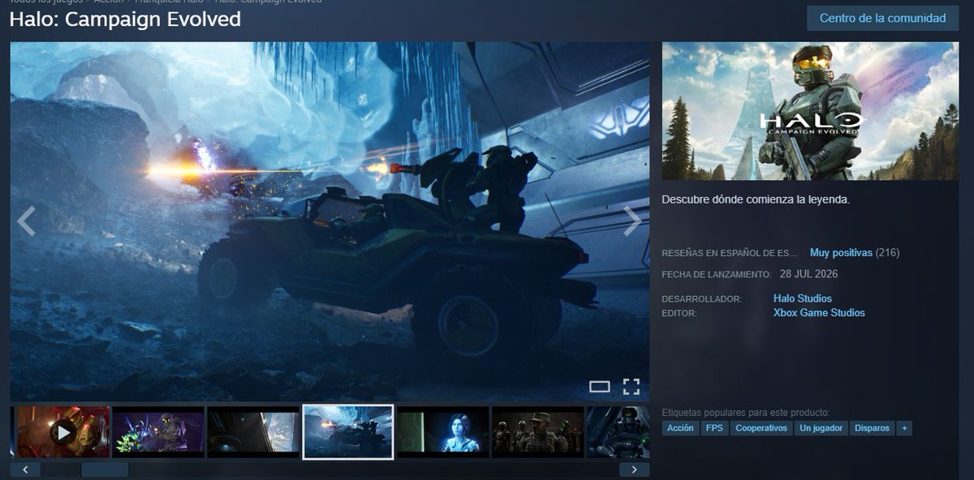Click the Halo: Campaign Evolved page title
This screenshot has height=480, width=974.
(125, 19)
